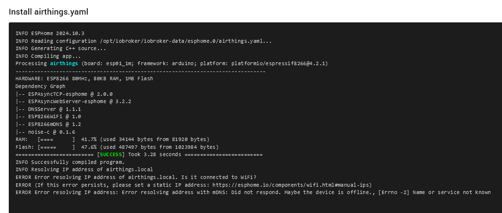Image resolution: width=502 pixels, height=213 pixels.
Task: Click the RAM usage progress bar
Action: pyautogui.click(x=56, y=139)
